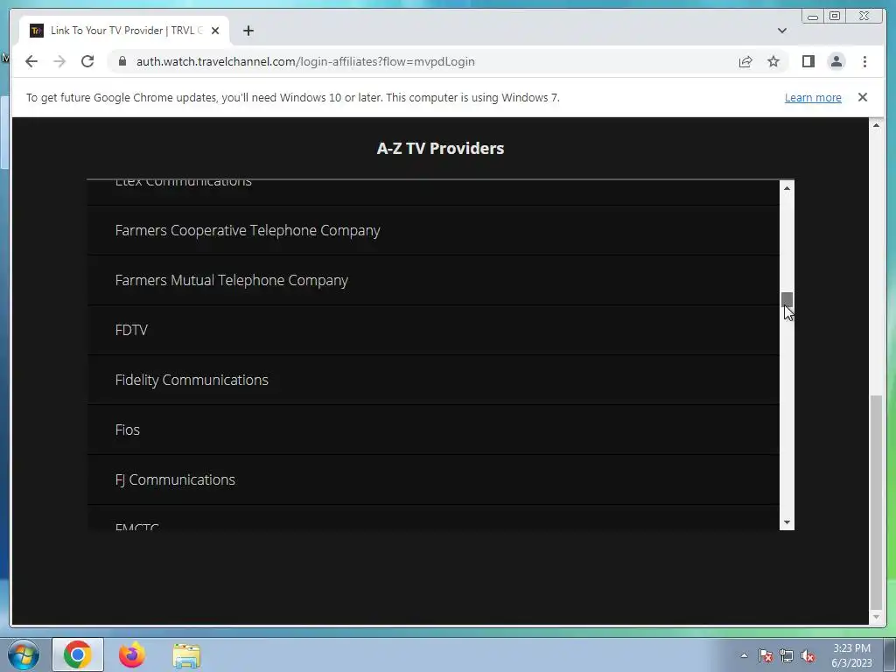Go back to the previous page
Image resolution: width=896 pixels, height=672 pixels.
click(31, 61)
